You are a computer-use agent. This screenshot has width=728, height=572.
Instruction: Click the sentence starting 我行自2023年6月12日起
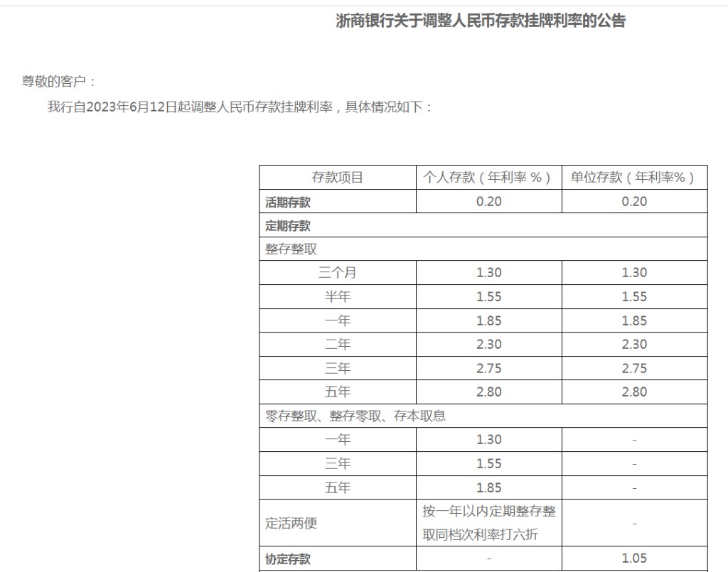240,107
